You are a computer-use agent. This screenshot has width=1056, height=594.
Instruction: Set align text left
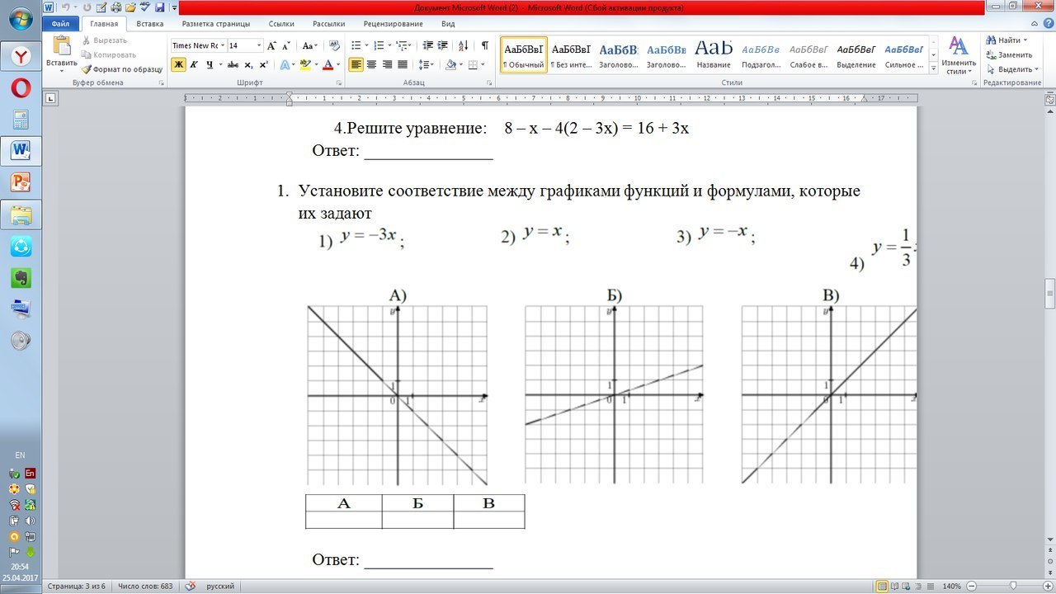356,64
